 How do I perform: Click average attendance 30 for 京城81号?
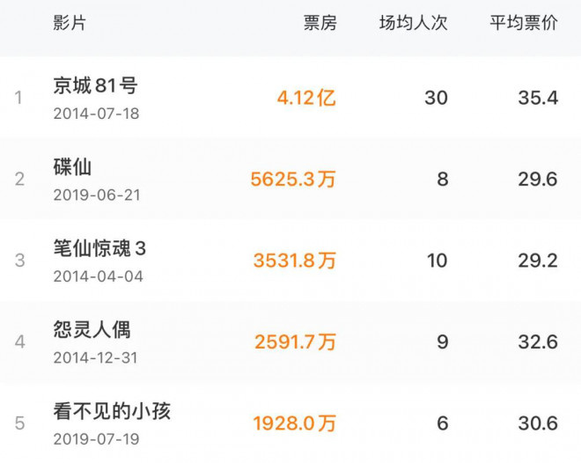[x=436, y=99]
